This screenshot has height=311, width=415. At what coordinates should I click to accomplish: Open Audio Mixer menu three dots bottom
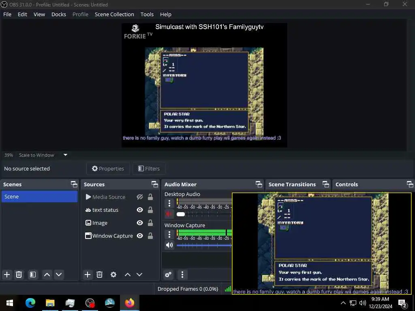click(182, 275)
